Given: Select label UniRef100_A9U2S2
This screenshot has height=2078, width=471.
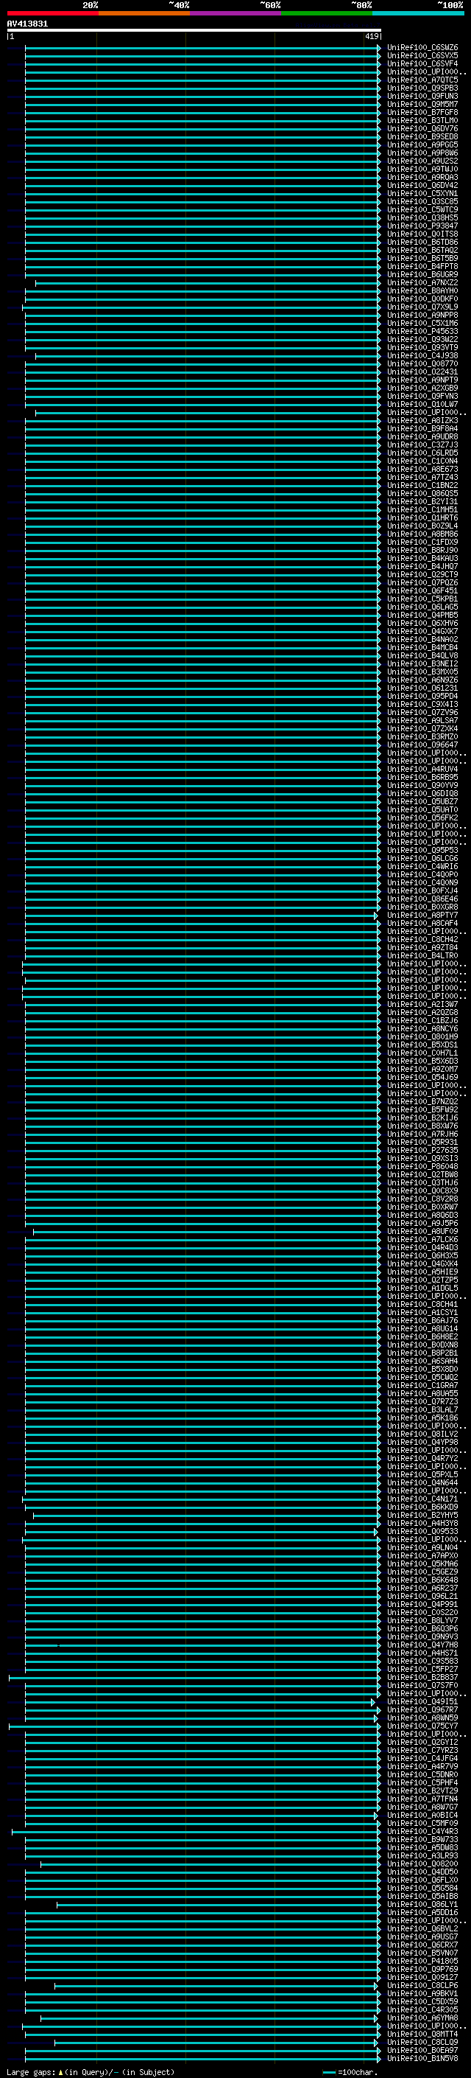Looking at the screenshot, I should click(422, 161).
